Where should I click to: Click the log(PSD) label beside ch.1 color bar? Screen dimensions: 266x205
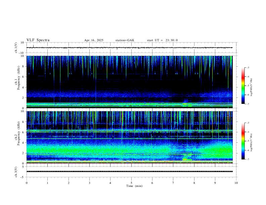[x=251, y=87]
